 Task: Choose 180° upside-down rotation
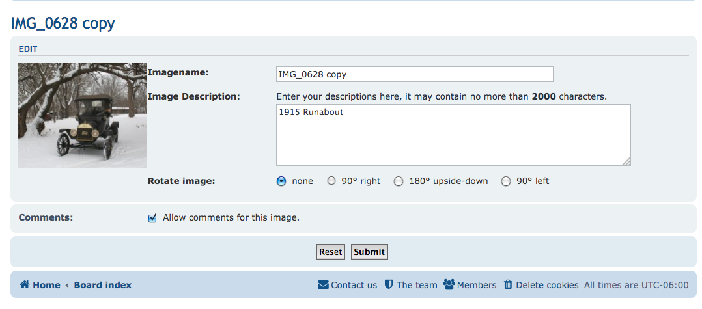[x=399, y=181]
